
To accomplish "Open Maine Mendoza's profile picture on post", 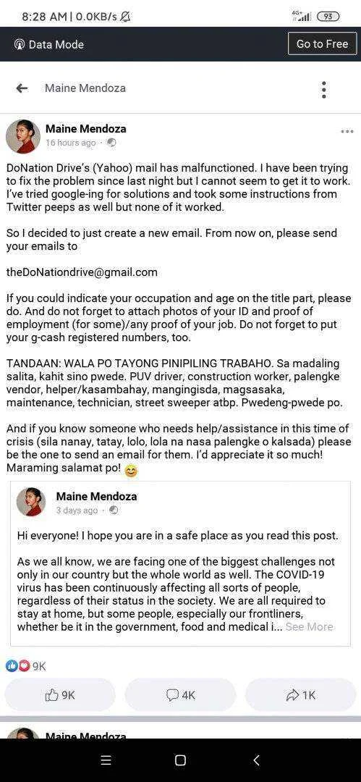I will click(23, 136).
